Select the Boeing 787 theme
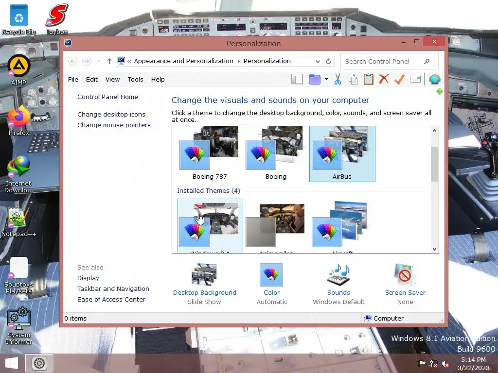This screenshot has height=373, width=498. click(x=209, y=154)
